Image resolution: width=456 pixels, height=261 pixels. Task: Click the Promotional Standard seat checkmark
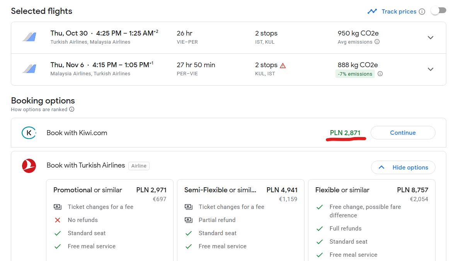click(x=58, y=233)
